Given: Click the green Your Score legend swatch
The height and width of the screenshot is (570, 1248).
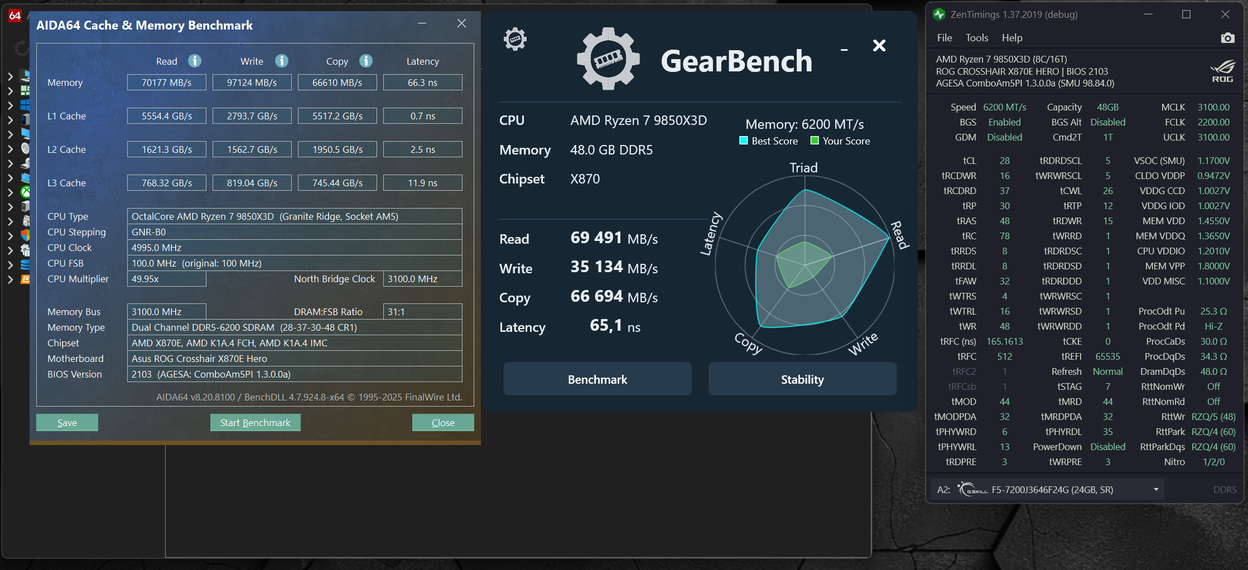Looking at the screenshot, I should 815,141.
